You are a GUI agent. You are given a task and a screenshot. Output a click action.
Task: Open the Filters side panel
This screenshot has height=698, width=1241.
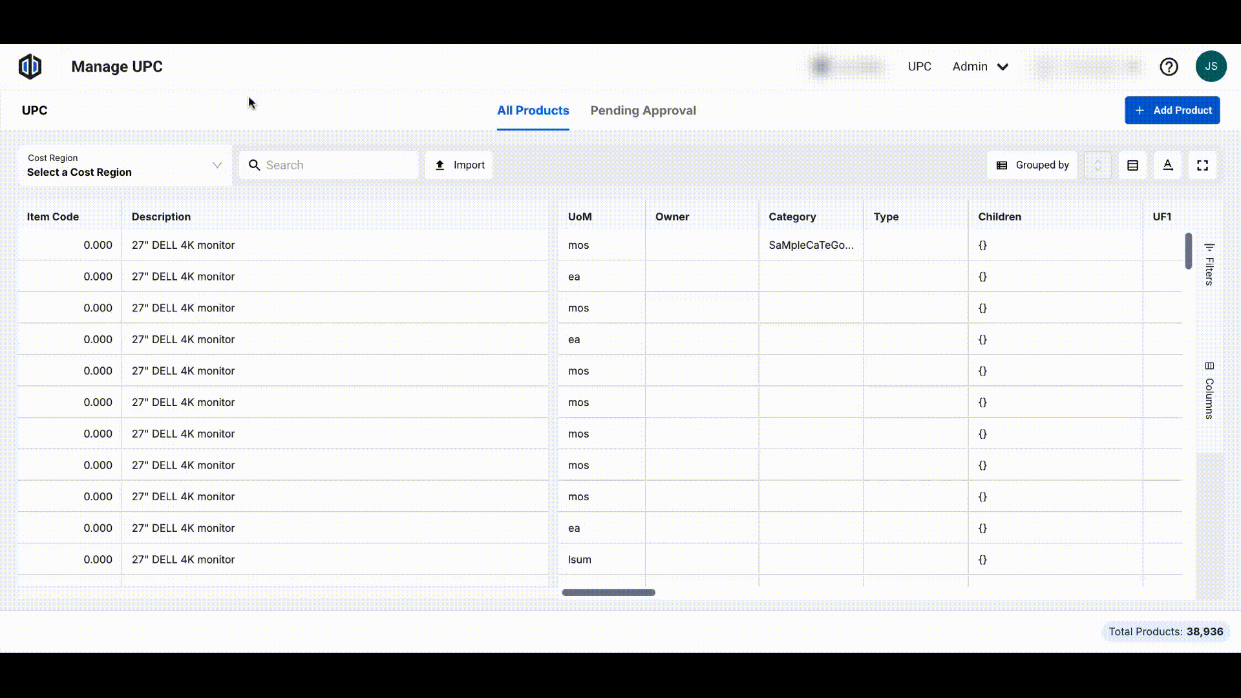(1209, 264)
